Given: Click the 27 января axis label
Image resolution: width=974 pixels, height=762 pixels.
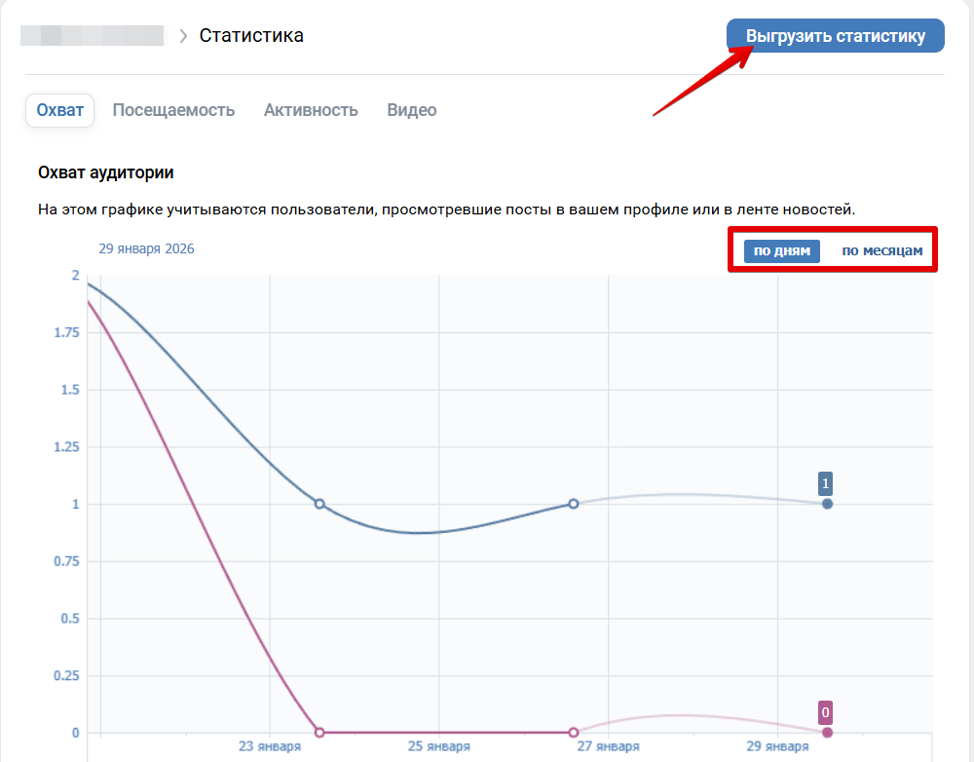Looking at the screenshot, I should [x=608, y=745].
